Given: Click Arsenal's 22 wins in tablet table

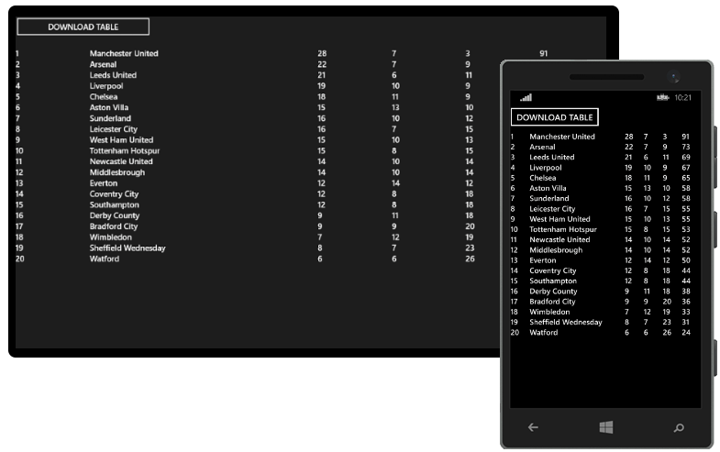Looking at the screenshot, I should [322, 64].
